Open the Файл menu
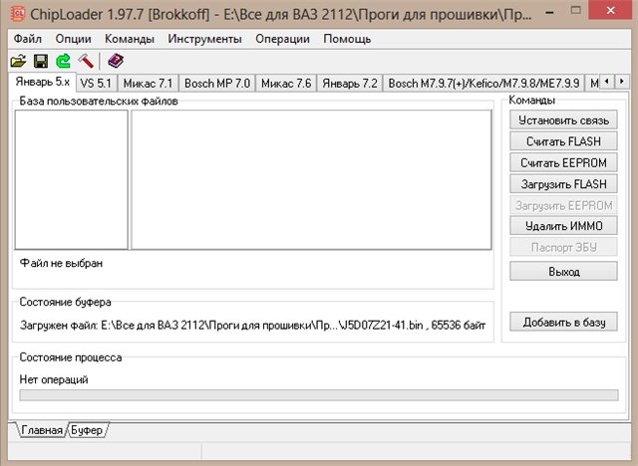 [x=28, y=39]
